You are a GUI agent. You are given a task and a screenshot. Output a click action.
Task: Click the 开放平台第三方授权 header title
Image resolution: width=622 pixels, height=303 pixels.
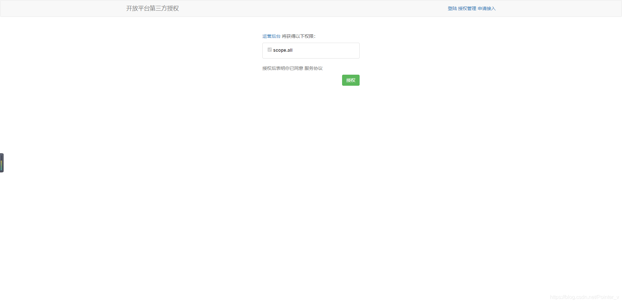[x=153, y=8]
